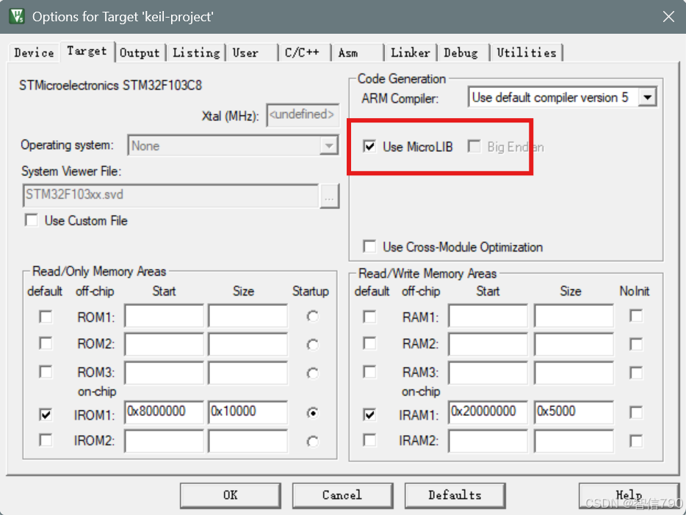Enable NoInit for IRAM2
This screenshot has width=686, height=515.
pyautogui.click(x=636, y=441)
